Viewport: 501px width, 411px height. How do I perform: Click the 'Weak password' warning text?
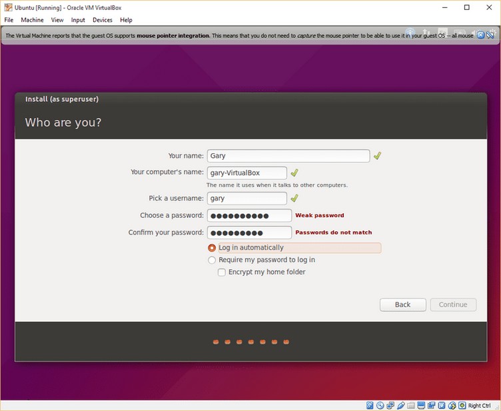pyautogui.click(x=320, y=215)
